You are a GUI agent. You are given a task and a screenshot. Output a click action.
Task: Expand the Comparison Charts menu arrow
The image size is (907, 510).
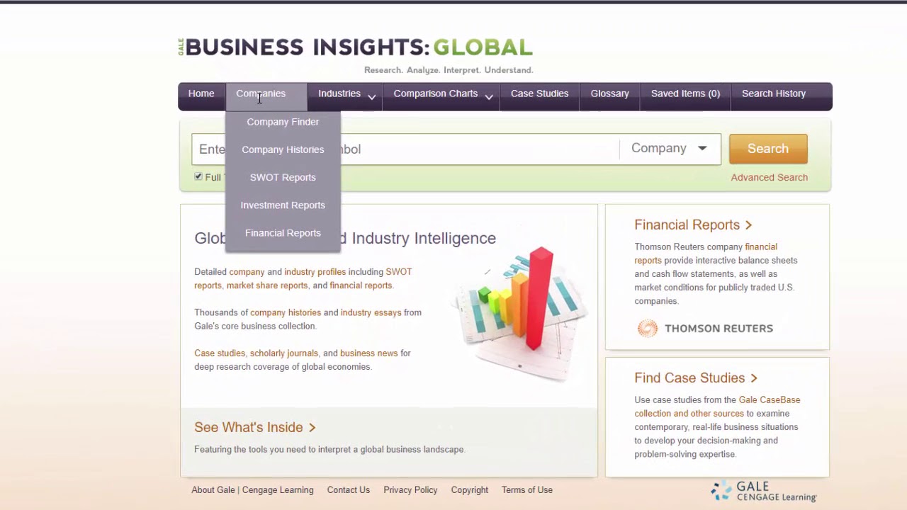coord(489,97)
